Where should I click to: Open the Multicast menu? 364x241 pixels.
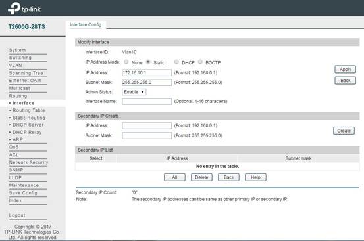click(20, 88)
